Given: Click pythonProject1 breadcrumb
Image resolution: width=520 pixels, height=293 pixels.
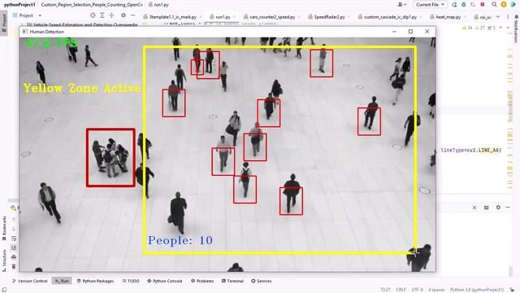Looking at the screenshot, I should [x=19, y=5].
